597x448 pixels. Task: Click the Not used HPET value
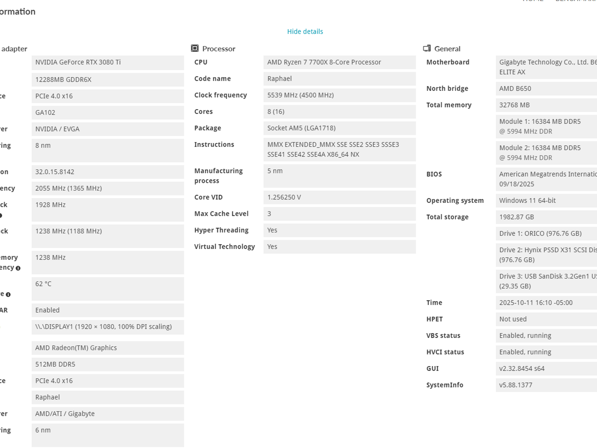[546, 319]
